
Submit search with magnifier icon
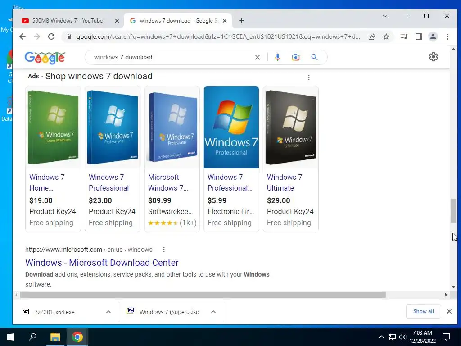[314, 57]
